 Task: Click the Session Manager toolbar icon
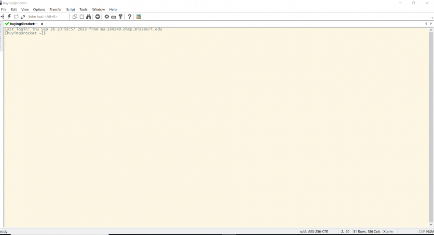2,17
